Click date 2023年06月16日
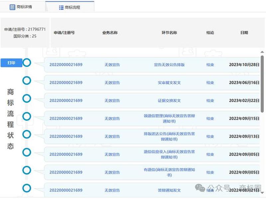The height and width of the screenshot is (199, 266). click(x=244, y=83)
